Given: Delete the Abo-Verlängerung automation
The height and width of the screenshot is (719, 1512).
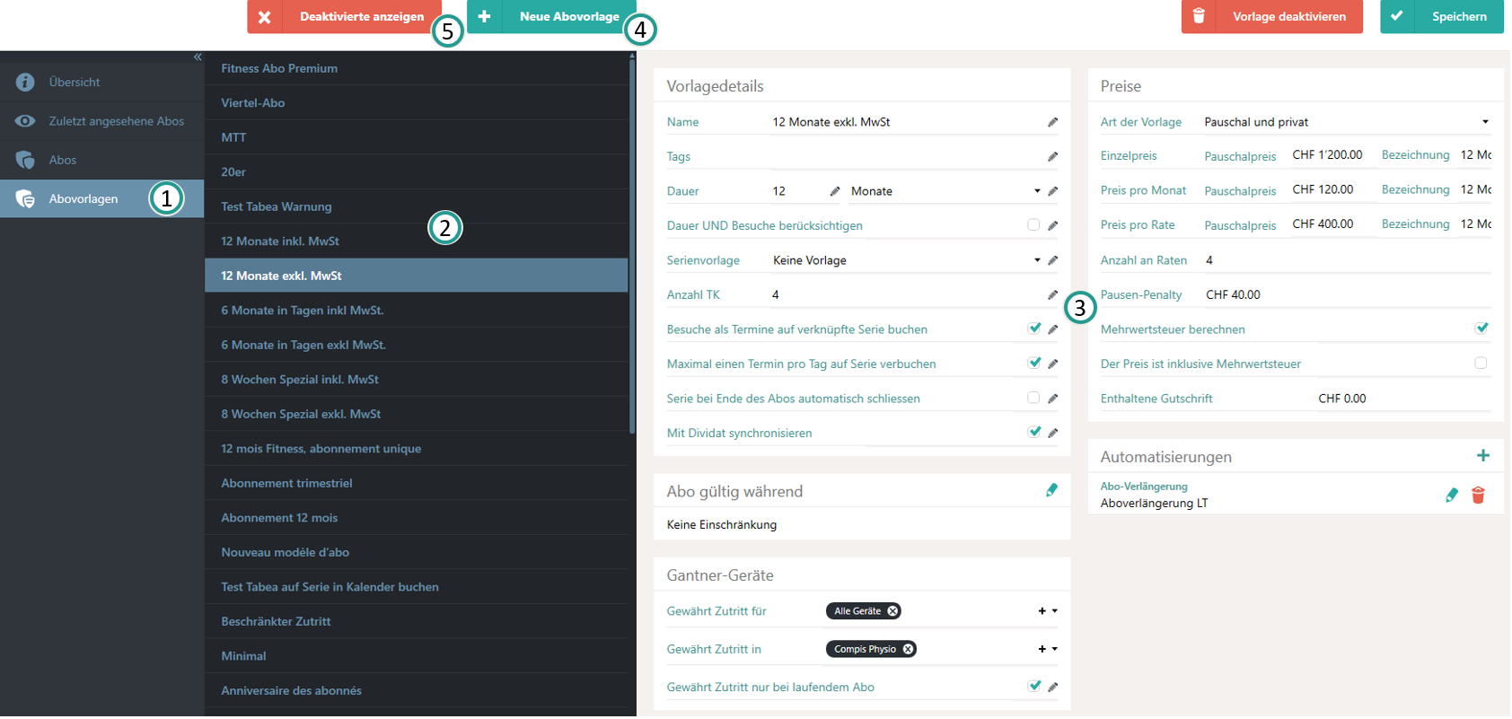Looking at the screenshot, I should 1478,495.
